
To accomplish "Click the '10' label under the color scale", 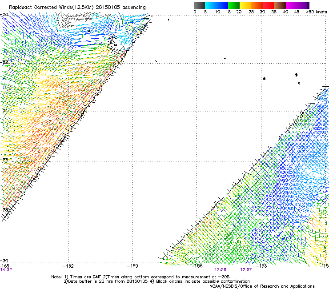I will coord(217,12).
